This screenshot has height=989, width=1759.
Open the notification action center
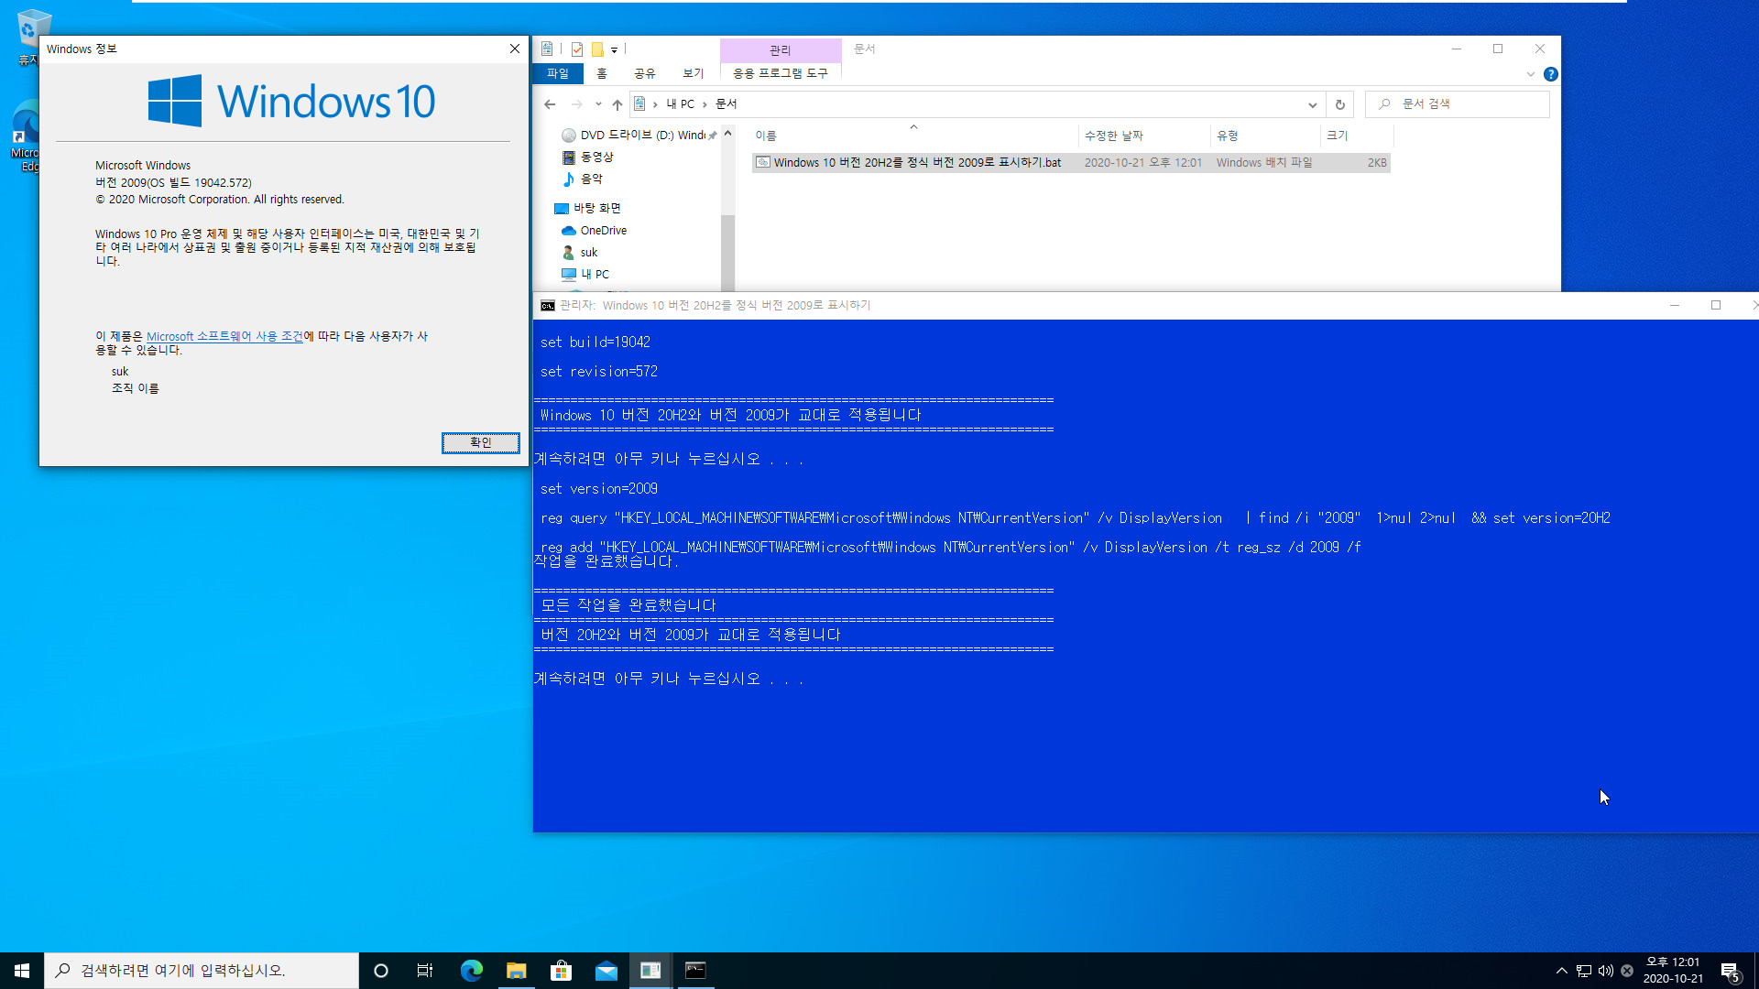click(x=1730, y=971)
